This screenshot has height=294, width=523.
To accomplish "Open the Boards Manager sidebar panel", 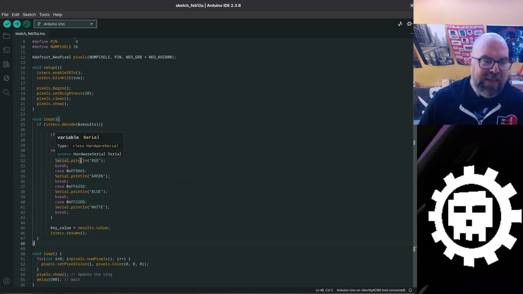I will coord(7,50).
